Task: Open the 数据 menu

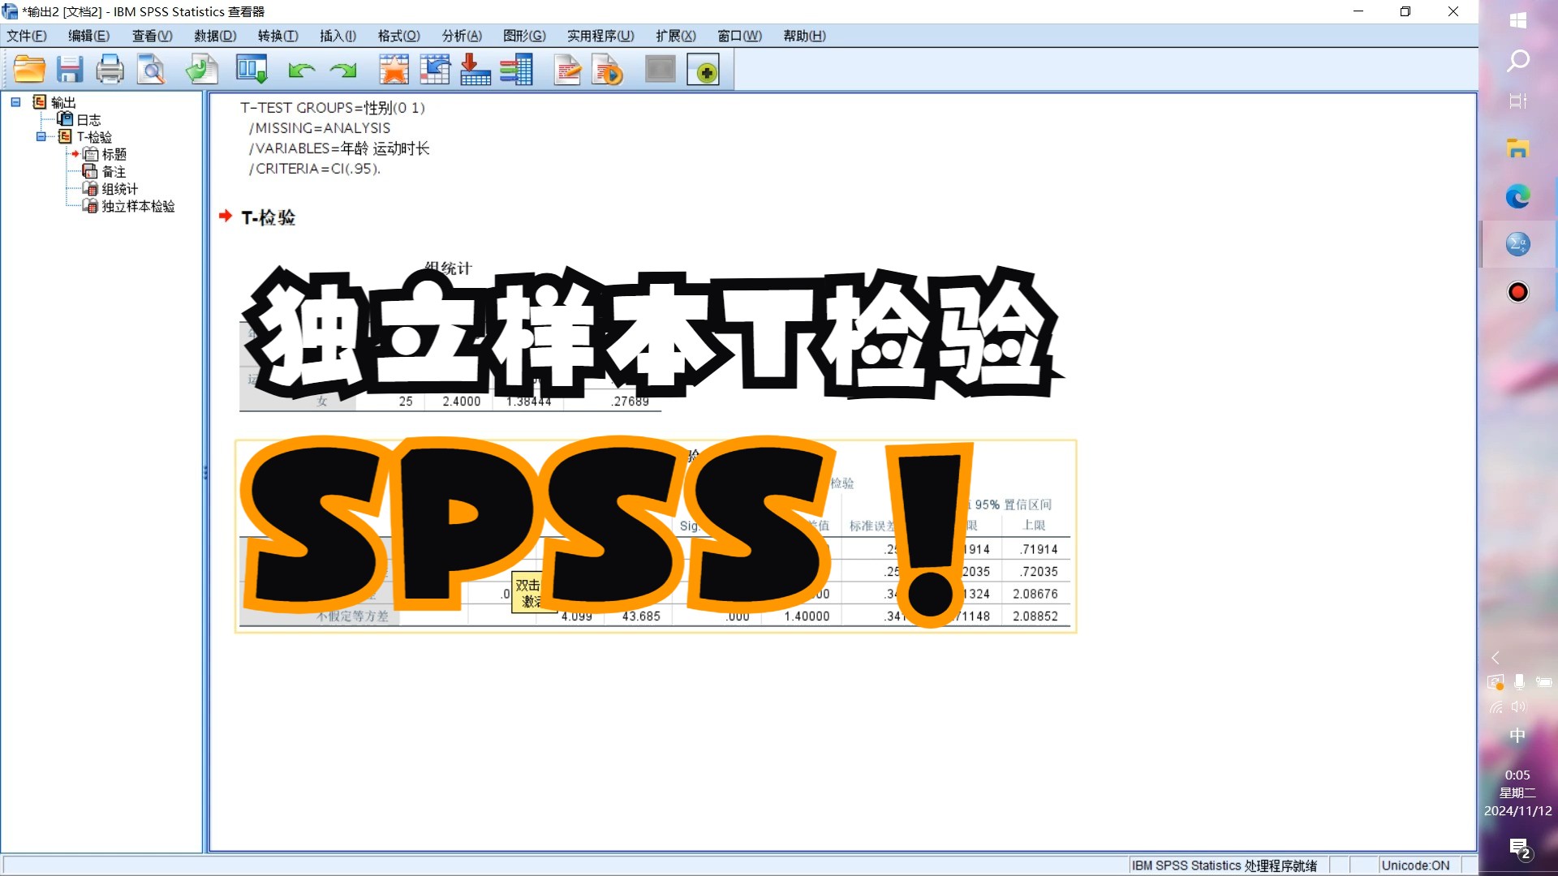Action: (x=215, y=36)
